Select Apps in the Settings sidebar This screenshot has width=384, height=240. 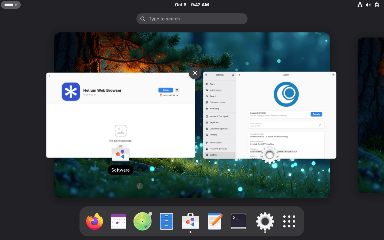pyautogui.click(x=220, y=84)
